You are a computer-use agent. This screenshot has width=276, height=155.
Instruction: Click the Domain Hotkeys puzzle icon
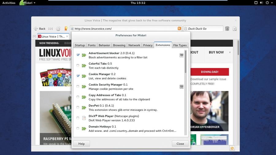[x=84, y=129]
